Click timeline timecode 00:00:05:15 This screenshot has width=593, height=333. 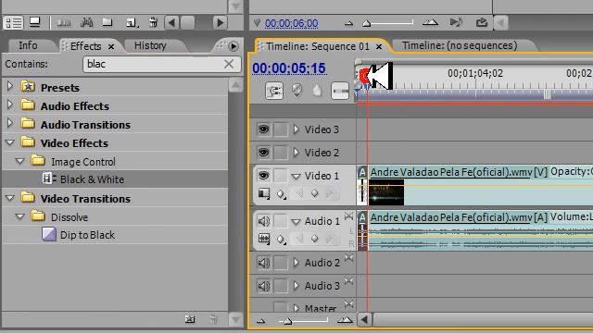pyautogui.click(x=289, y=68)
